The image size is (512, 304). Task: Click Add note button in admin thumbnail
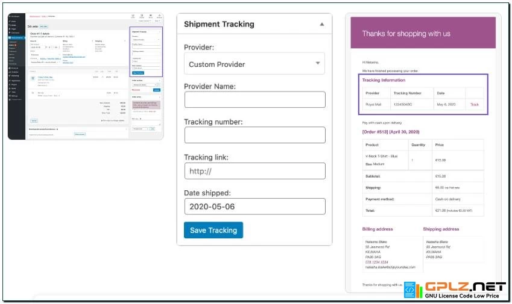(152, 129)
